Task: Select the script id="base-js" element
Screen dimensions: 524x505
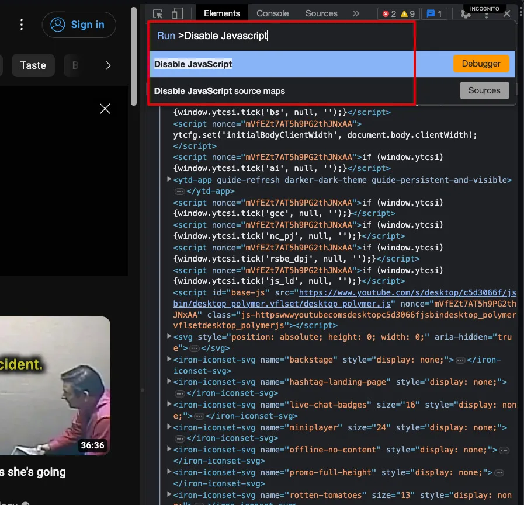Action: [345, 309]
